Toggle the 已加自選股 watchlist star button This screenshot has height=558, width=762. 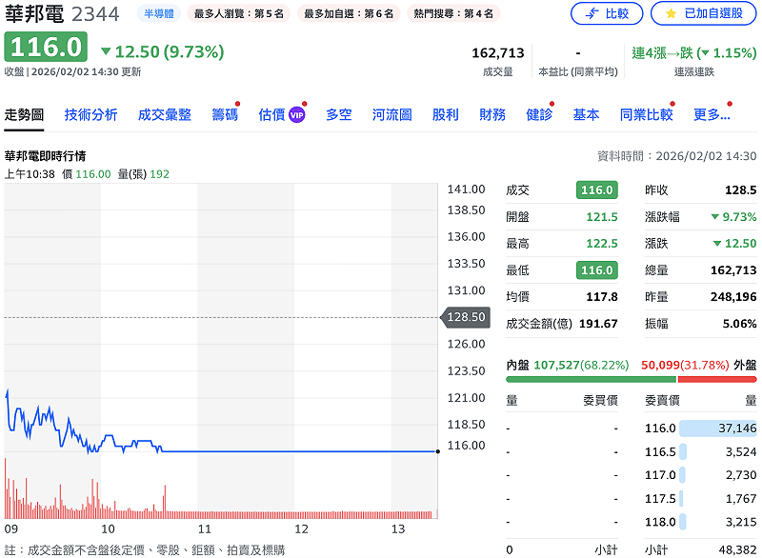(x=704, y=13)
